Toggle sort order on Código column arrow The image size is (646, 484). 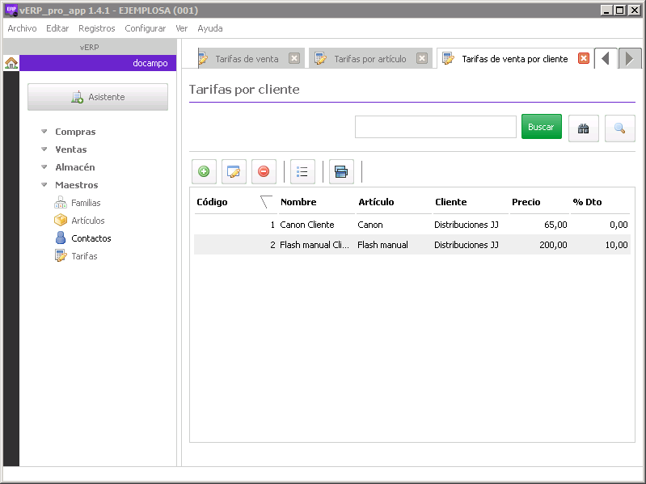[266, 202]
